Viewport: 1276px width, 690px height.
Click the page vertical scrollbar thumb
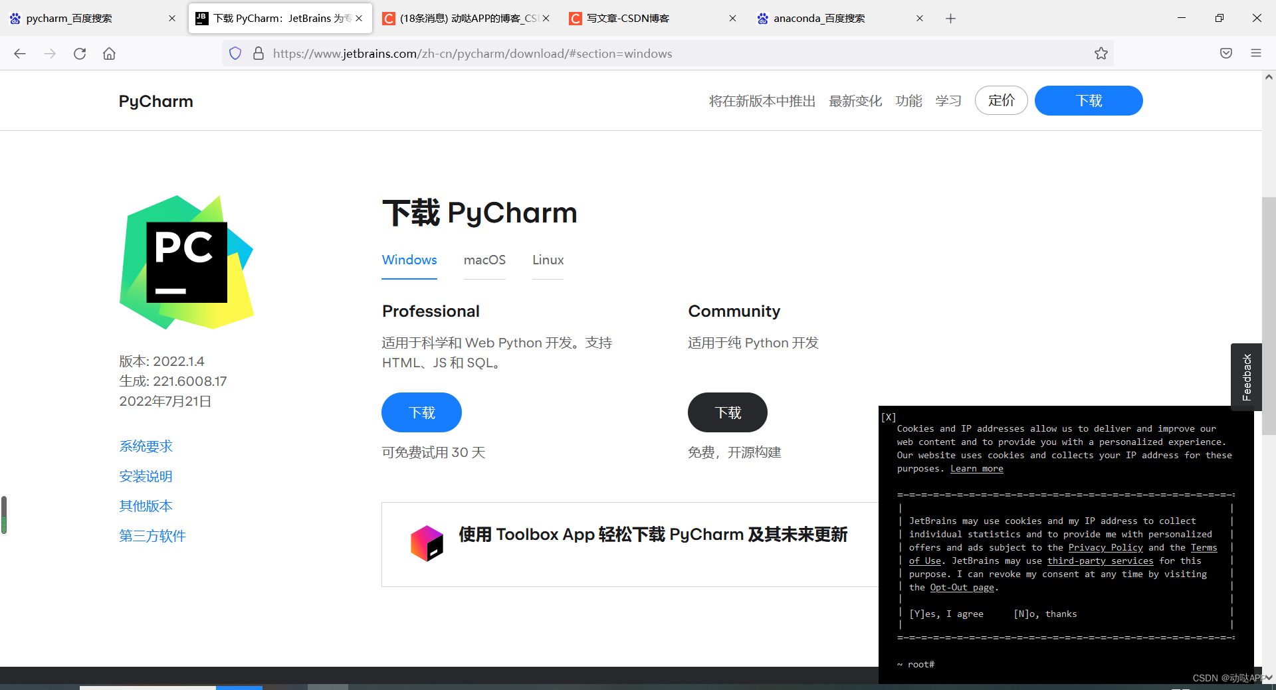(x=1269, y=315)
